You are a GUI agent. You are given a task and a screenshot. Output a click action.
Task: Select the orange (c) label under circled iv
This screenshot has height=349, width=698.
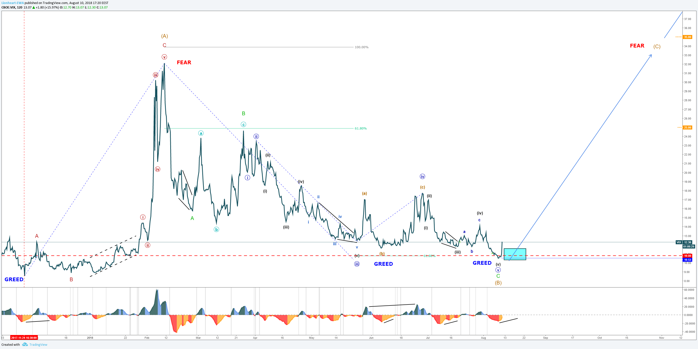click(422, 187)
